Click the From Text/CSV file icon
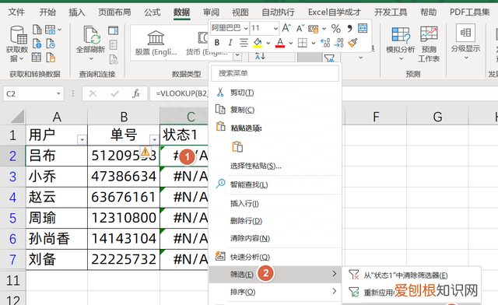498x305 pixels. pyautogui.click(x=37, y=30)
